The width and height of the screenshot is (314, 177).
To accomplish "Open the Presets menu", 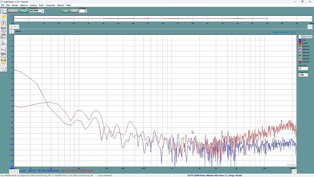I will pyautogui.click(x=15, y=5).
